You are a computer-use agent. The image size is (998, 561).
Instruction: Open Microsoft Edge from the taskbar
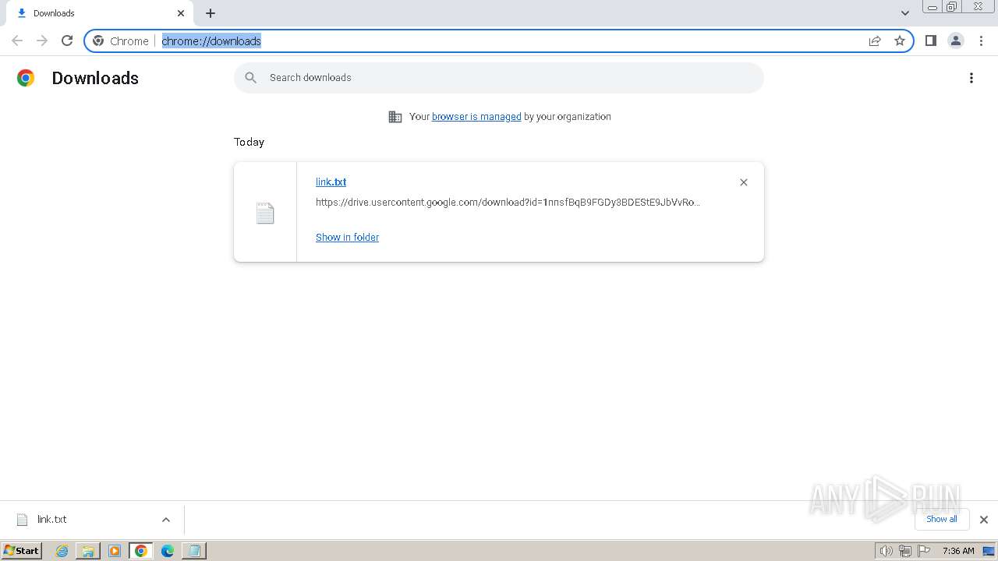(168, 551)
